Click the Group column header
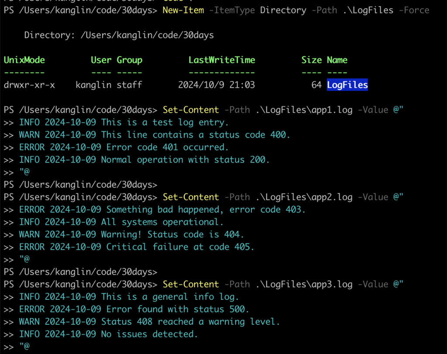447x354 pixels. click(129, 60)
